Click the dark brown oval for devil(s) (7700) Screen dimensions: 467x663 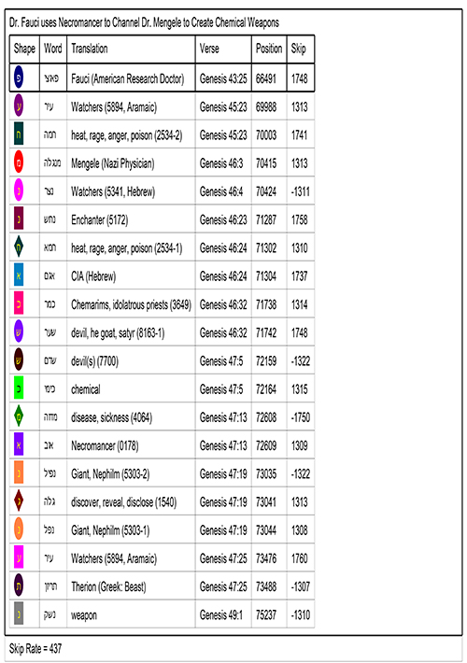pos(19,360)
